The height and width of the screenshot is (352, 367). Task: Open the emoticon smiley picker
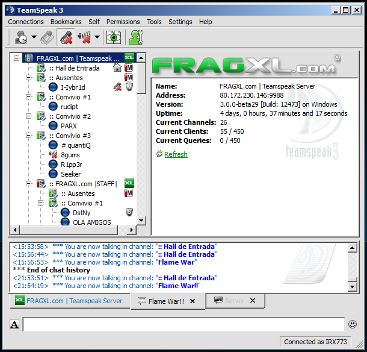click(x=353, y=324)
